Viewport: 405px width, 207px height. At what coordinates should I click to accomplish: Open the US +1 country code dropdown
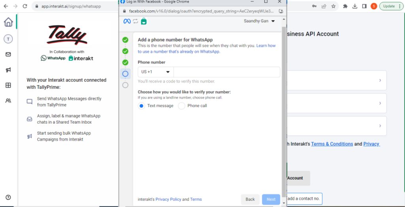click(156, 72)
